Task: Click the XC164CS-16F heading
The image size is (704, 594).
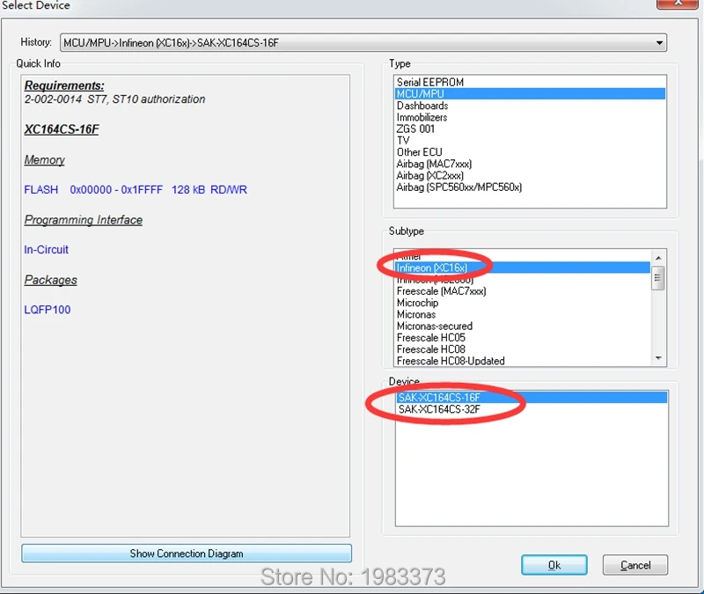Action: 62,129
